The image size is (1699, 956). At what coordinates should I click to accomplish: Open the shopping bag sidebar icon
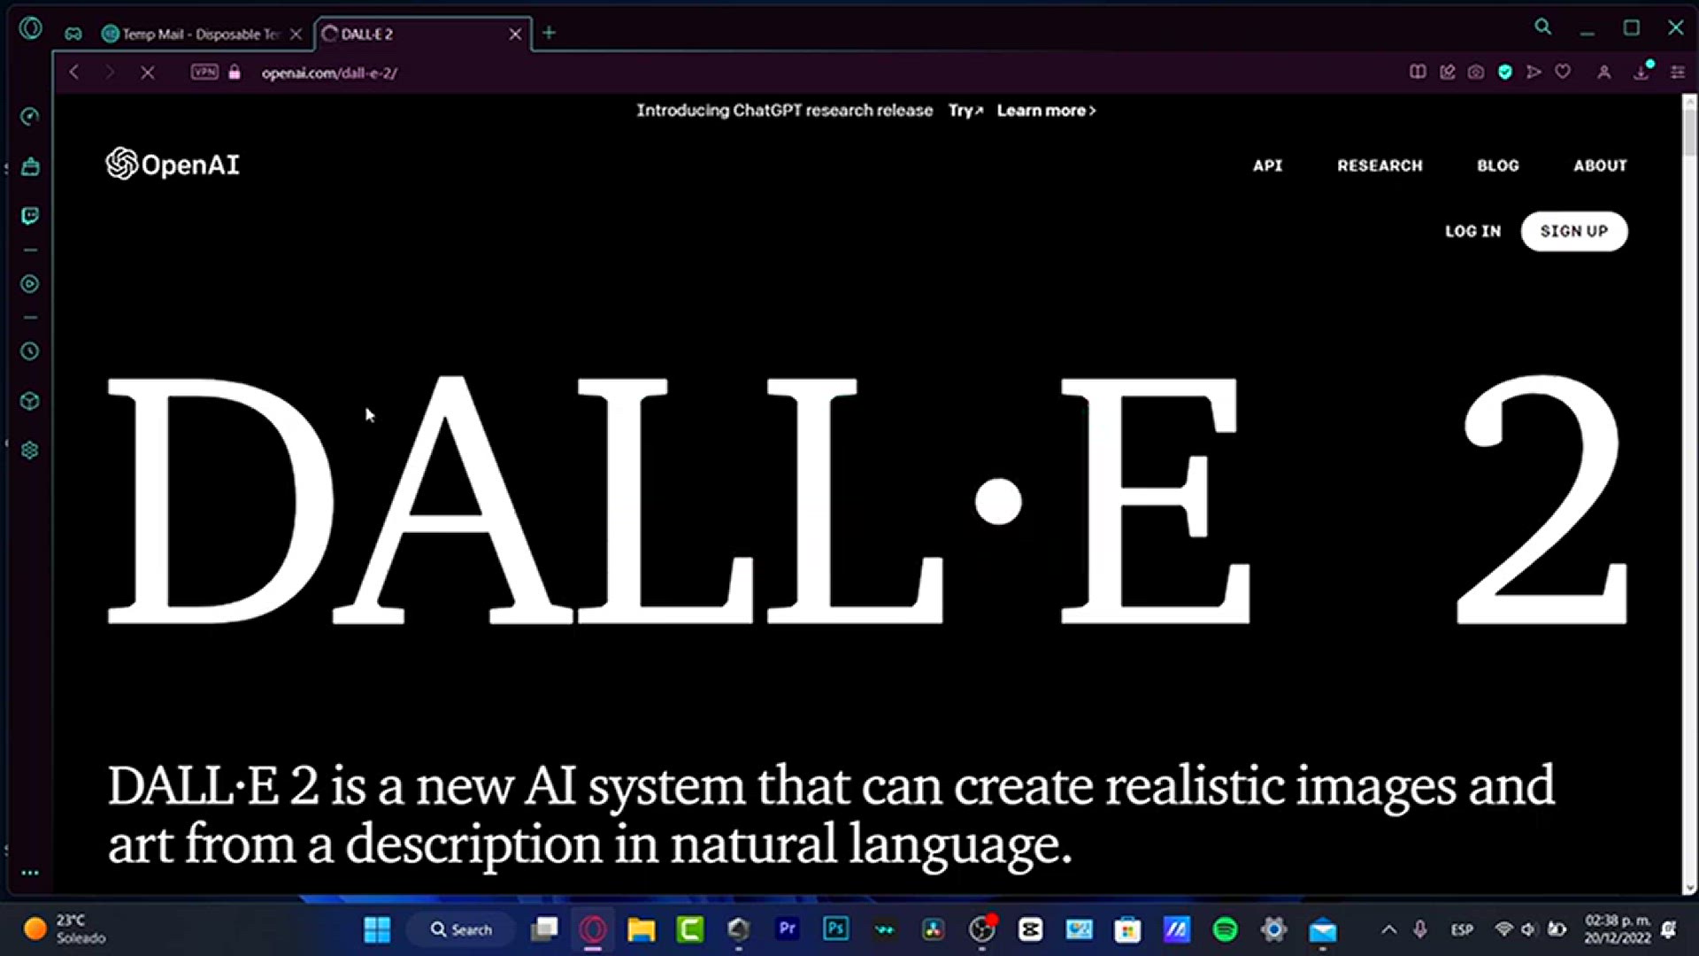tap(30, 166)
